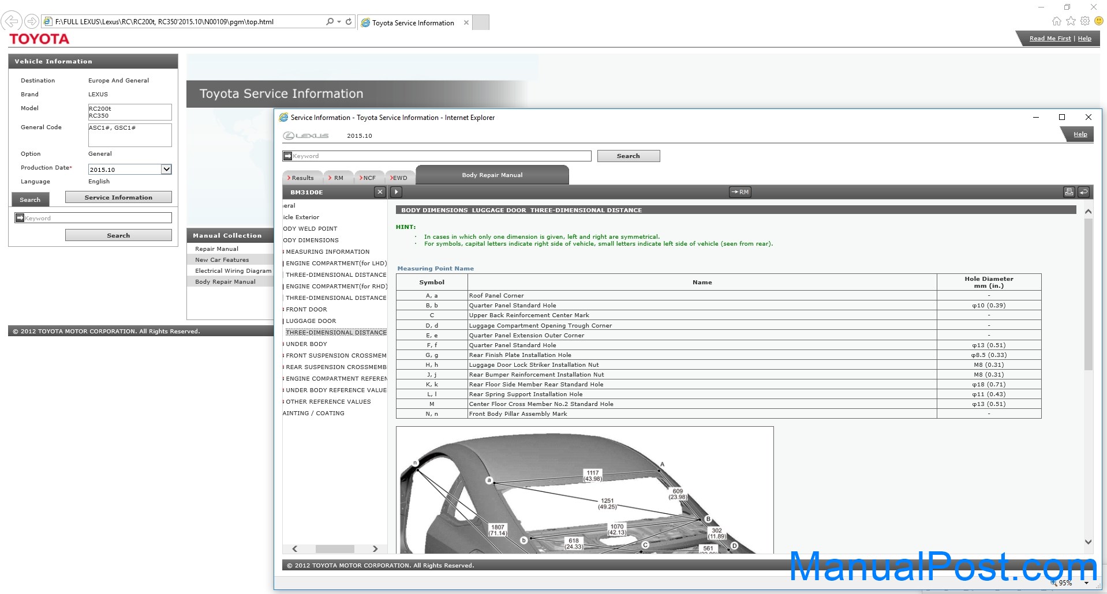Click the Help link in Service Information window
Viewport: 1107px width, 594px height.
click(1080, 134)
